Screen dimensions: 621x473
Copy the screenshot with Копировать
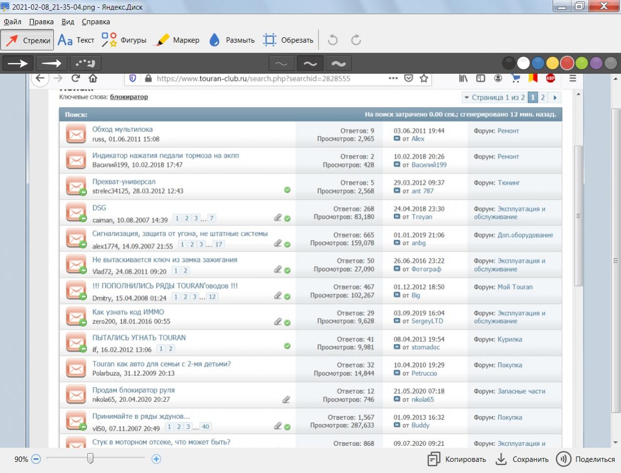(456, 459)
